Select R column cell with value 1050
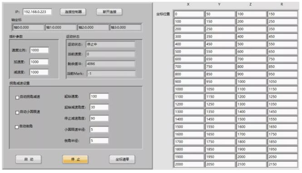 pos(282,82)
